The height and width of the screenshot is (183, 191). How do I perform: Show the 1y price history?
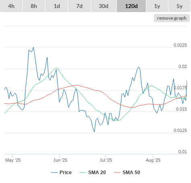tap(157, 6)
